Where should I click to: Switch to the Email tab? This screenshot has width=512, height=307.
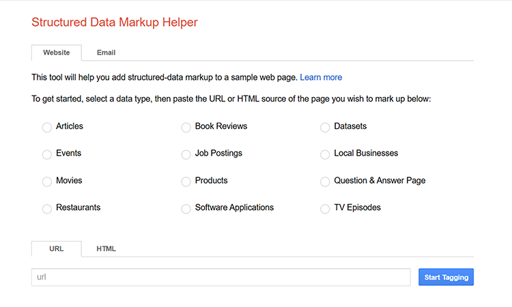tap(106, 53)
